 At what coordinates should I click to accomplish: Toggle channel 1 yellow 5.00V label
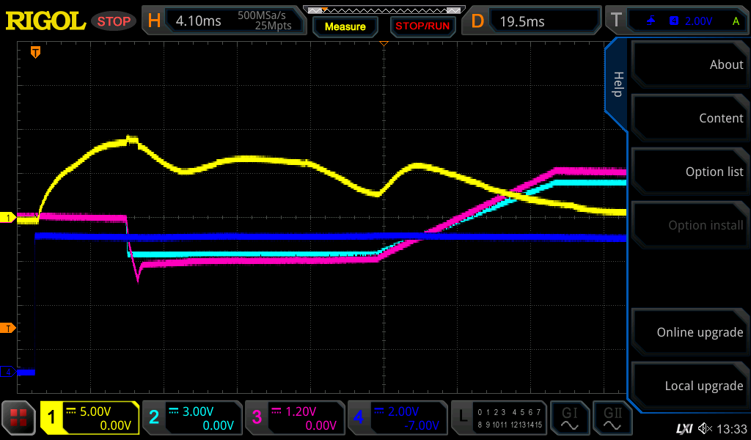tap(89, 418)
